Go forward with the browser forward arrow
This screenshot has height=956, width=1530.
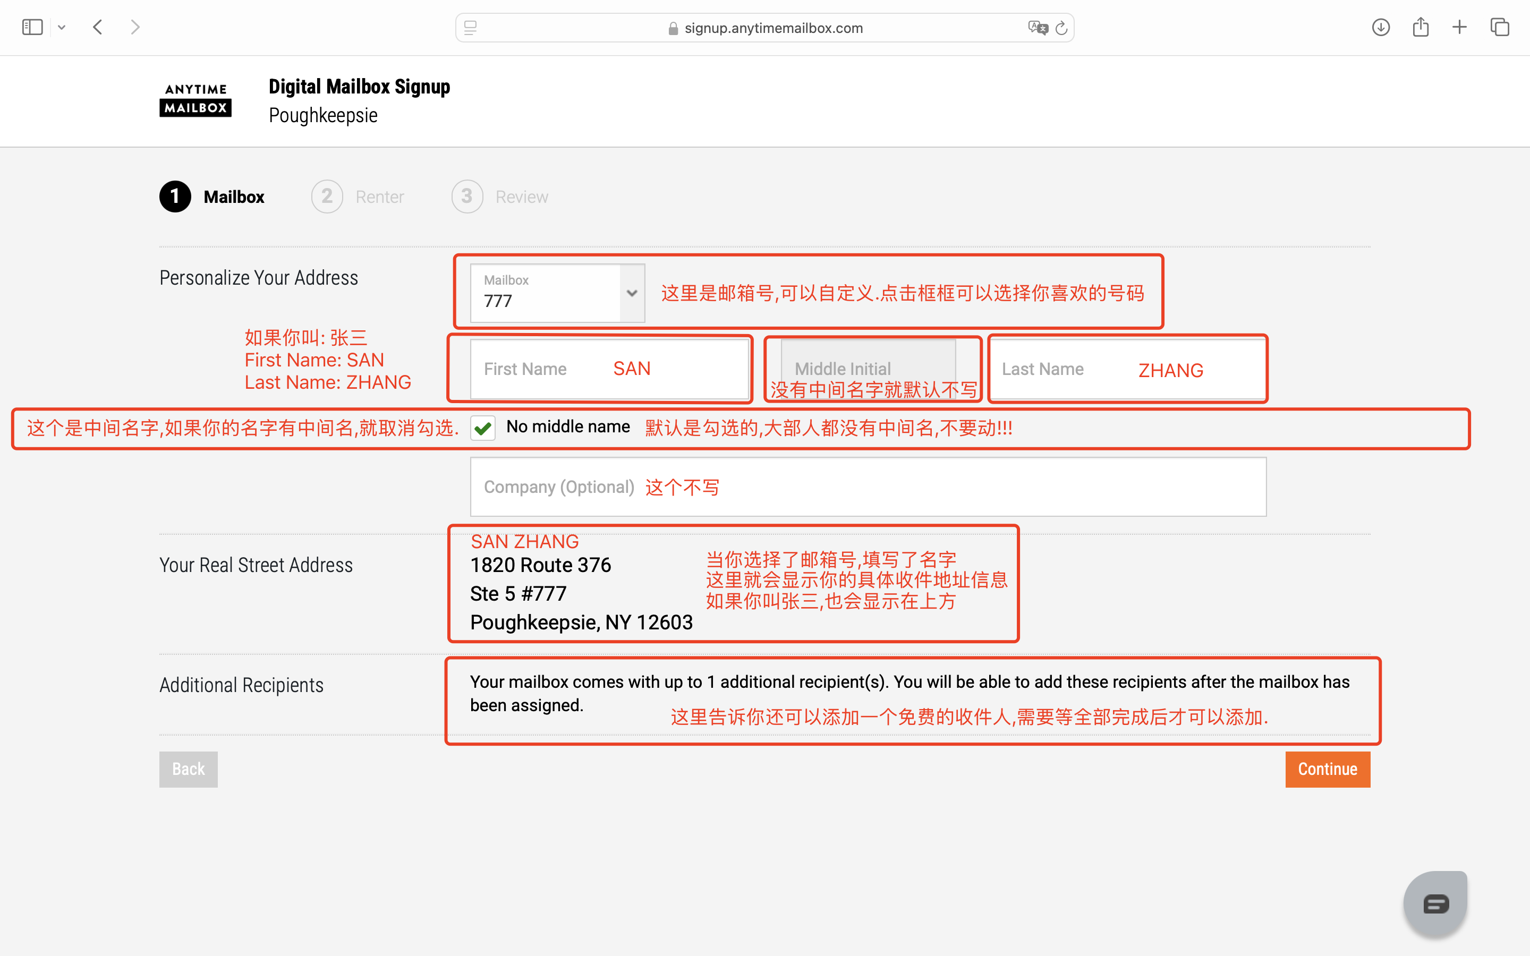pos(134,27)
